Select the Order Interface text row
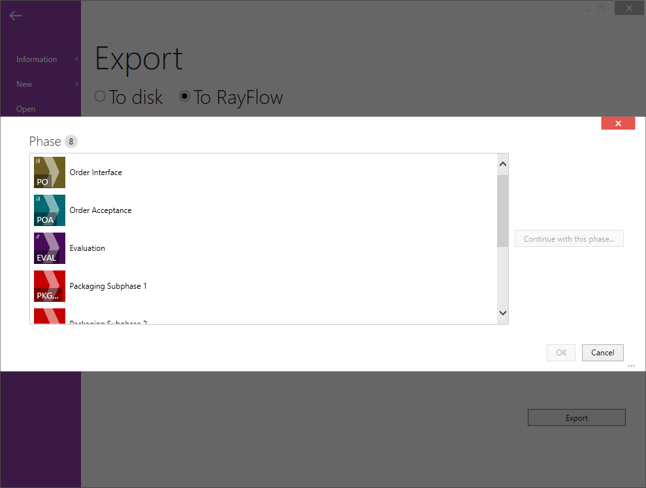This screenshot has height=488, width=646. [95, 172]
